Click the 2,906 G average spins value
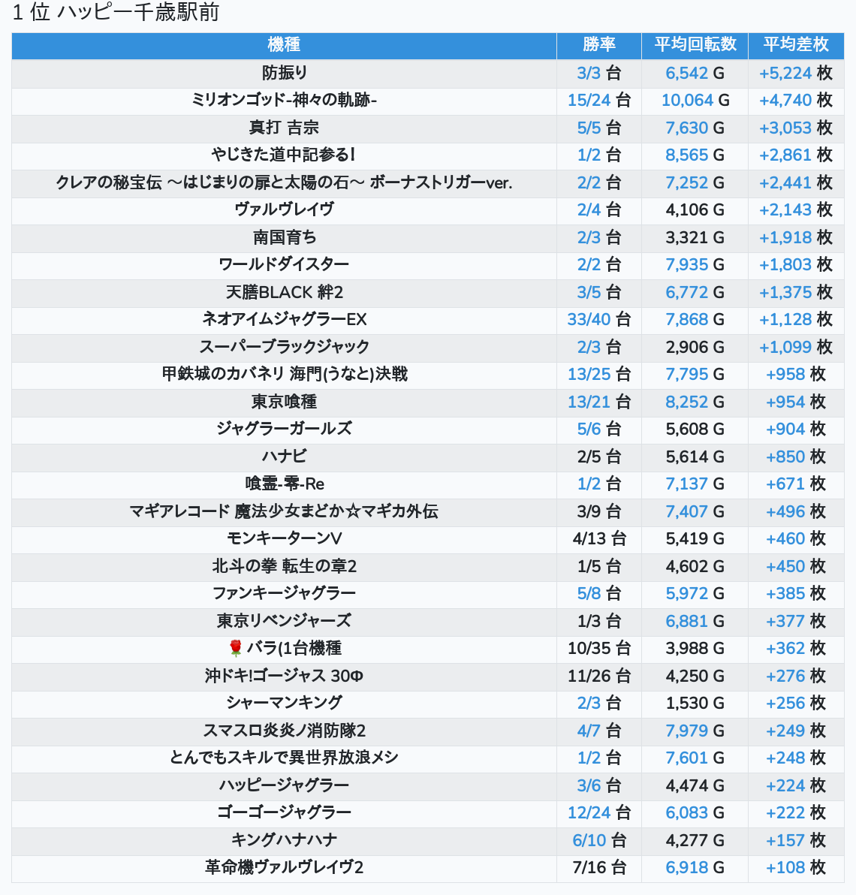 pyautogui.click(x=695, y=346)
